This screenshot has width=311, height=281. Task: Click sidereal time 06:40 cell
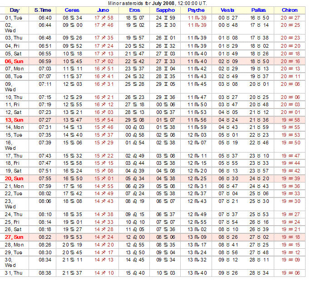[45, 18]
